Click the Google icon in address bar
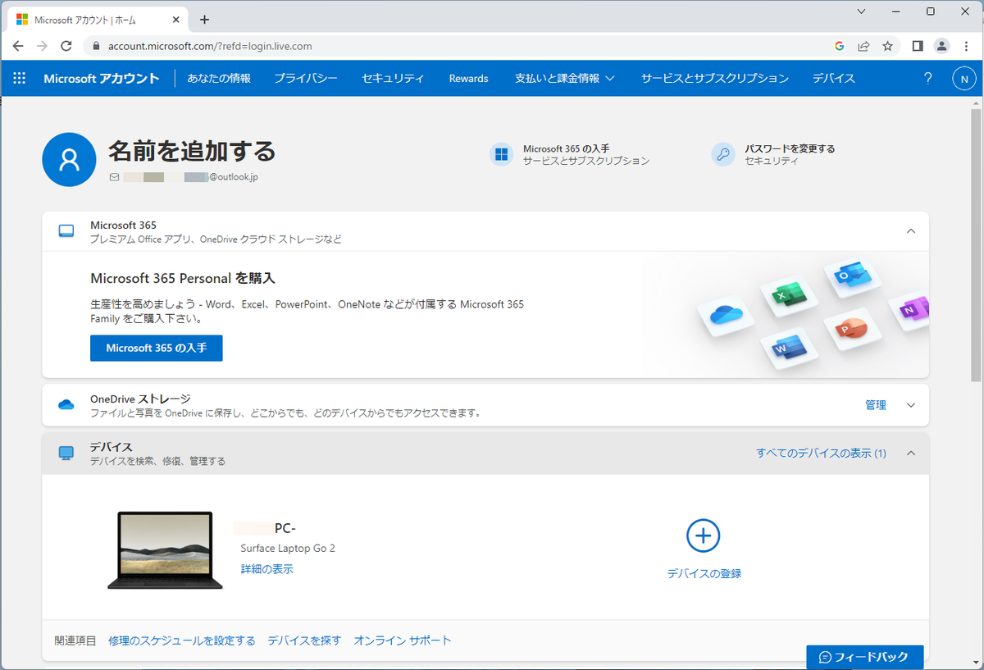Screen dimensions: 984x670 tap(840, 46)
